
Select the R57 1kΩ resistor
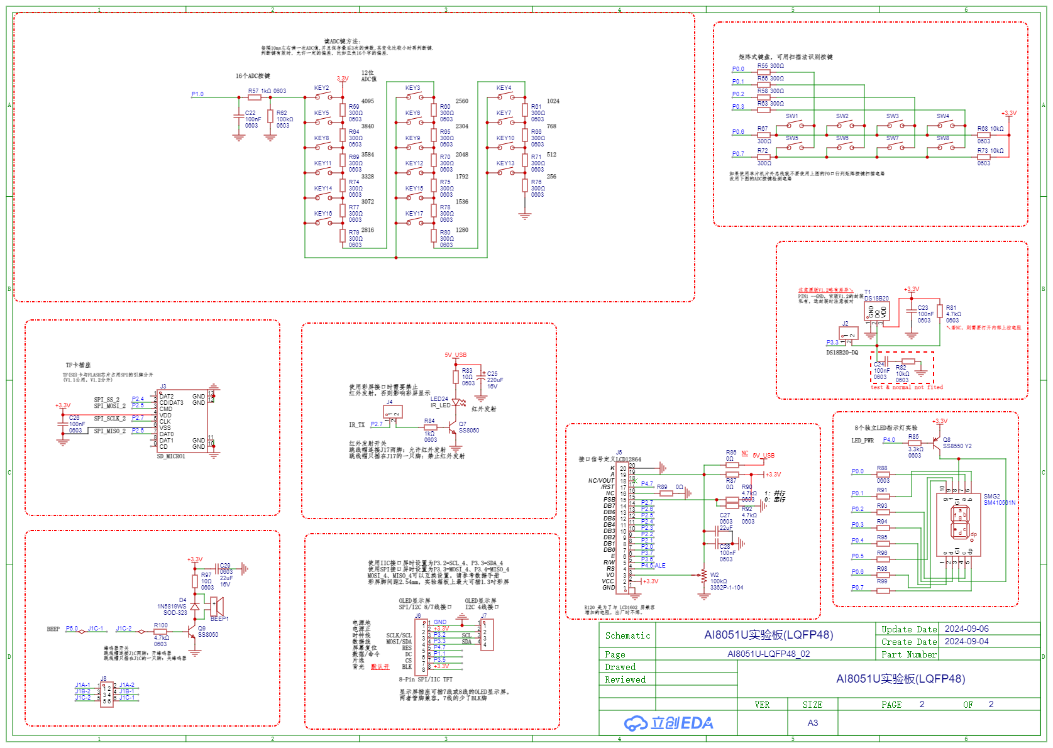coord(255,97)
